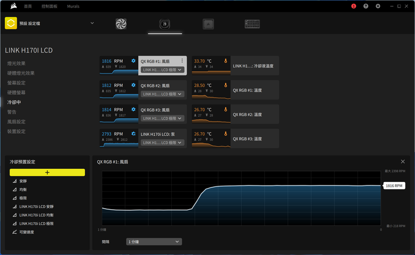Open preset dropdown for QX RGB #1 fan

click(162, 70)
